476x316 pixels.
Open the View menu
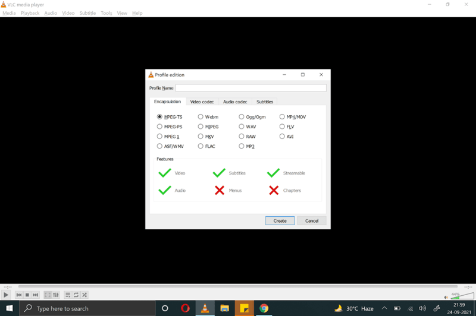tap(122, 13)
